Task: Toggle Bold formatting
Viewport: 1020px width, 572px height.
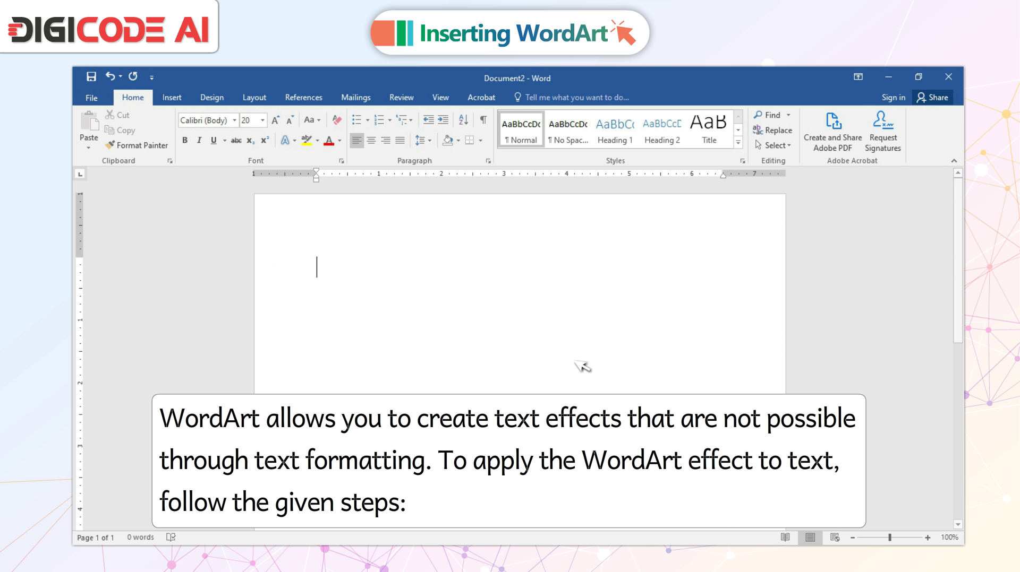Action: 185,141
